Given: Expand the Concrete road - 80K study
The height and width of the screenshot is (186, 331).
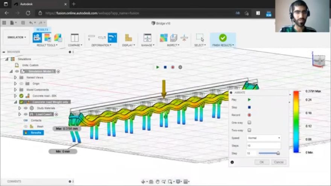Looking at the screenshot, I should (x=15, y=96).
